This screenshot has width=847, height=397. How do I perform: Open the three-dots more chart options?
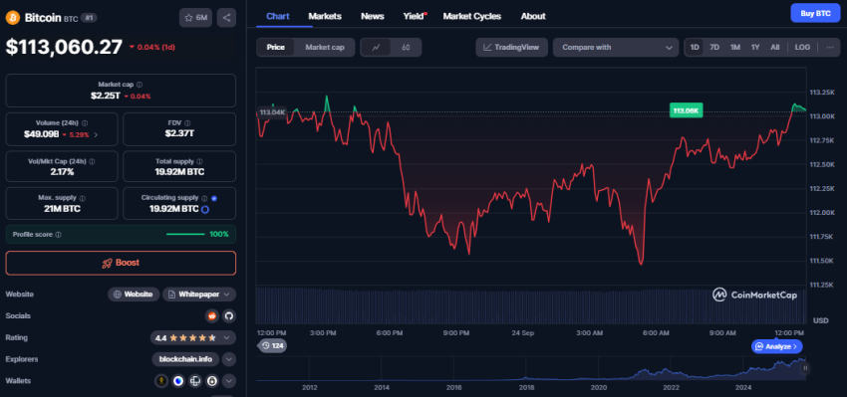[830, 48]
